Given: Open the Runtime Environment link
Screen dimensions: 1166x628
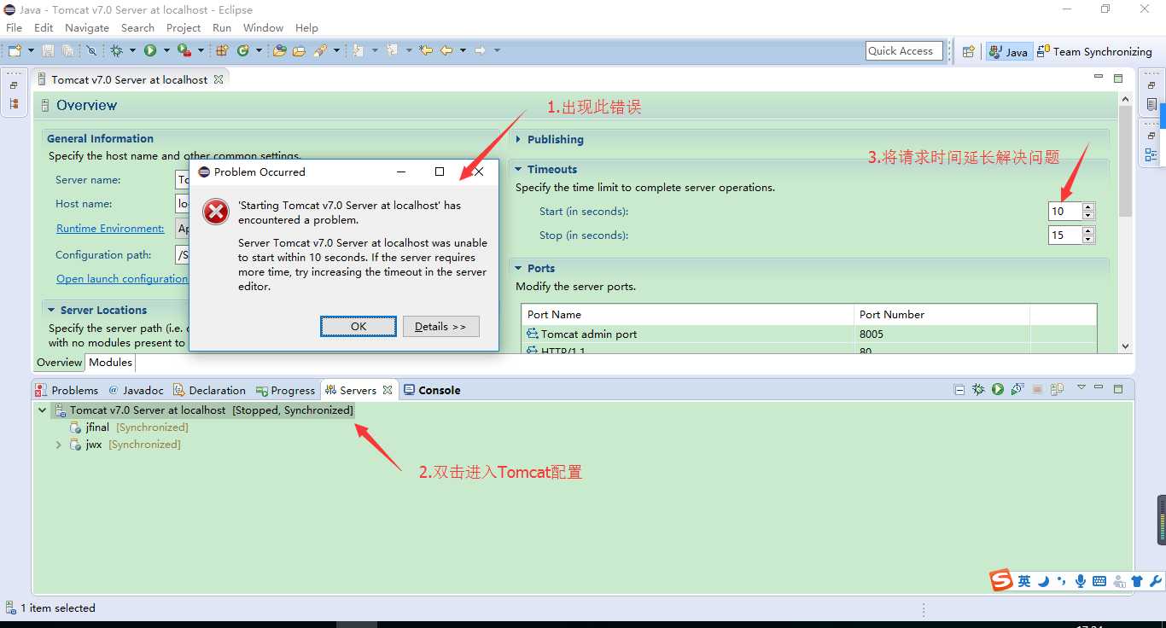Looking at the screenshot, I should [110, 229].
